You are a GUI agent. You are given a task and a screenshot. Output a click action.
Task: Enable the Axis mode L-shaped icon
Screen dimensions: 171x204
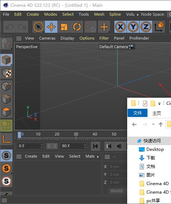(x=6, y=139)
